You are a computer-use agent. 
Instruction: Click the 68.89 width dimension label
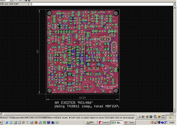(82, 98)
